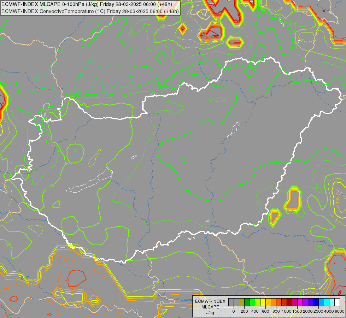Click the 1000 tick label in legend
Image resolution: width=346 pixels, height=318 pixels.
(x=287, y=311)
